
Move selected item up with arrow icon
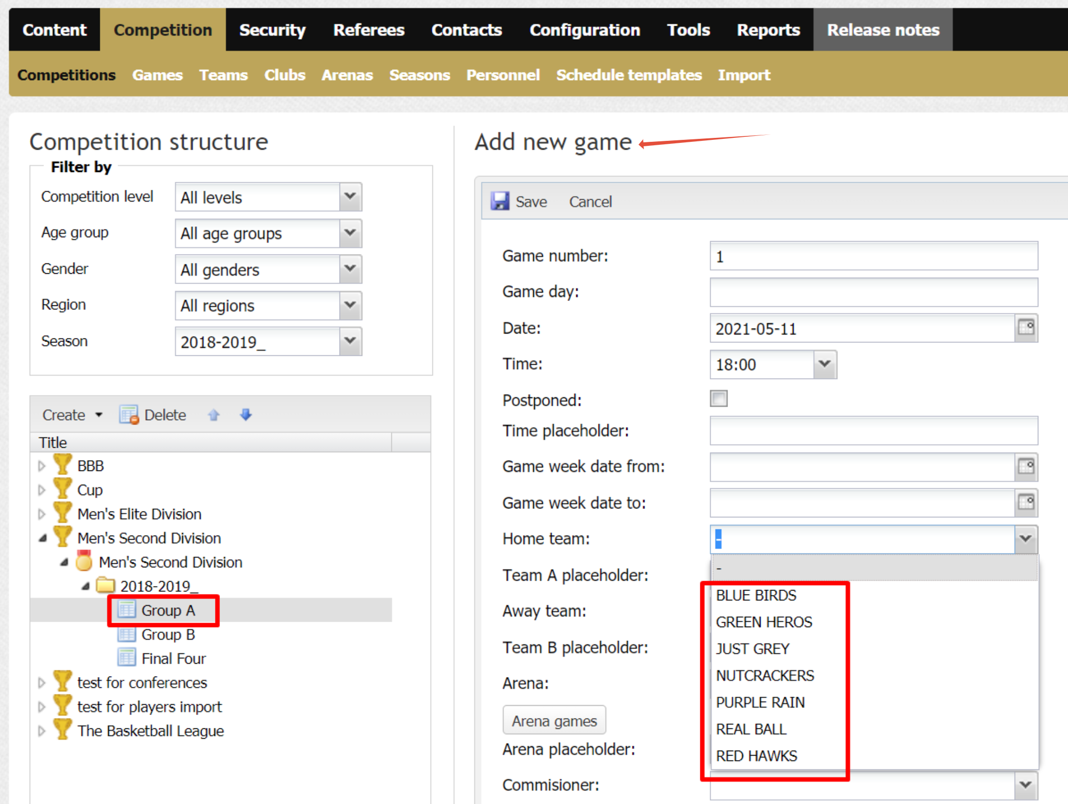[214, 415]
